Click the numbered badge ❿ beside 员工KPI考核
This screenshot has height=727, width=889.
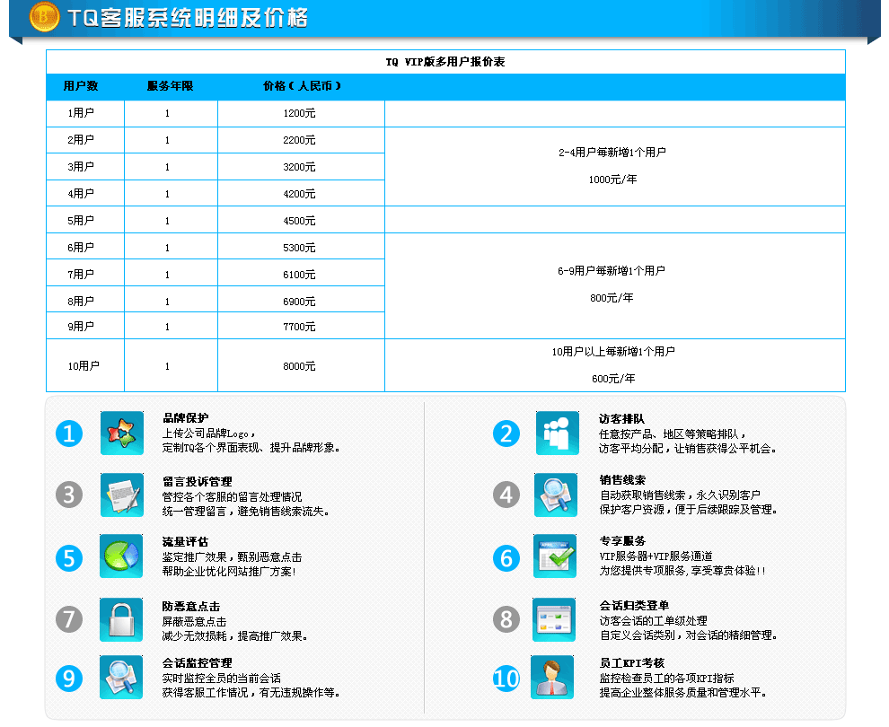click(x=506, y=679)
